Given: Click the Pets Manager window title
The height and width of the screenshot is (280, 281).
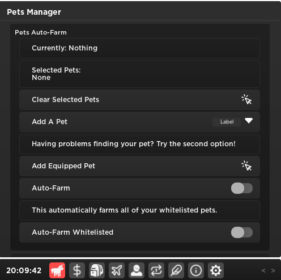Looking at the screenshot, I should tap(34, 12).
